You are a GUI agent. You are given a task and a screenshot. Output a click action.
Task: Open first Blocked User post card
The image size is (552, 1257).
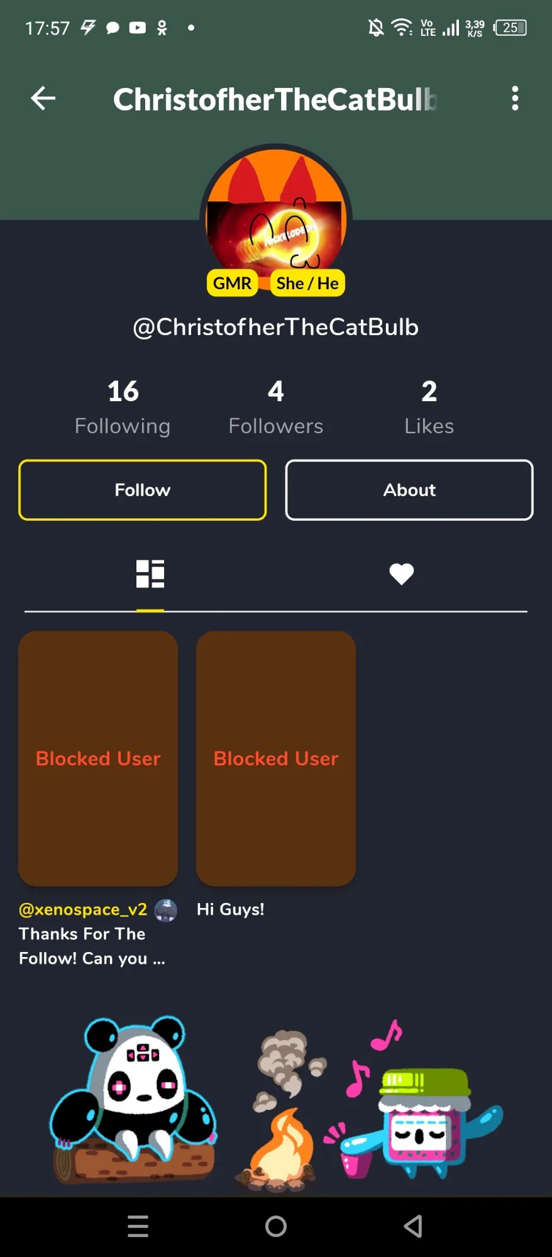pos(98,758)
